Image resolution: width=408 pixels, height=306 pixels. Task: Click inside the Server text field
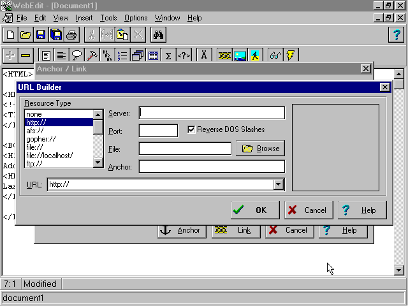(212, 113)
